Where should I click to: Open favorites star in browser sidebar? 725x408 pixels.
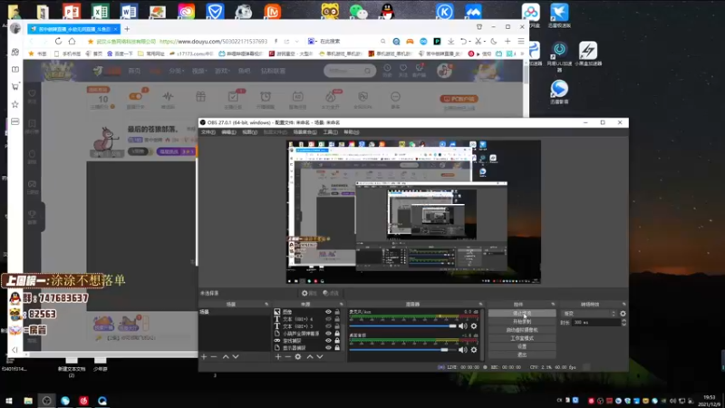[x=15, y=104]
